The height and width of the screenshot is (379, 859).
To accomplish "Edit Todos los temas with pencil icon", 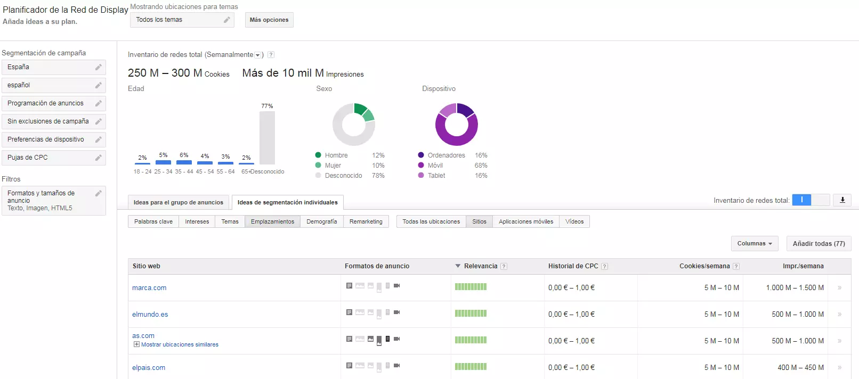I will (226, 20).
